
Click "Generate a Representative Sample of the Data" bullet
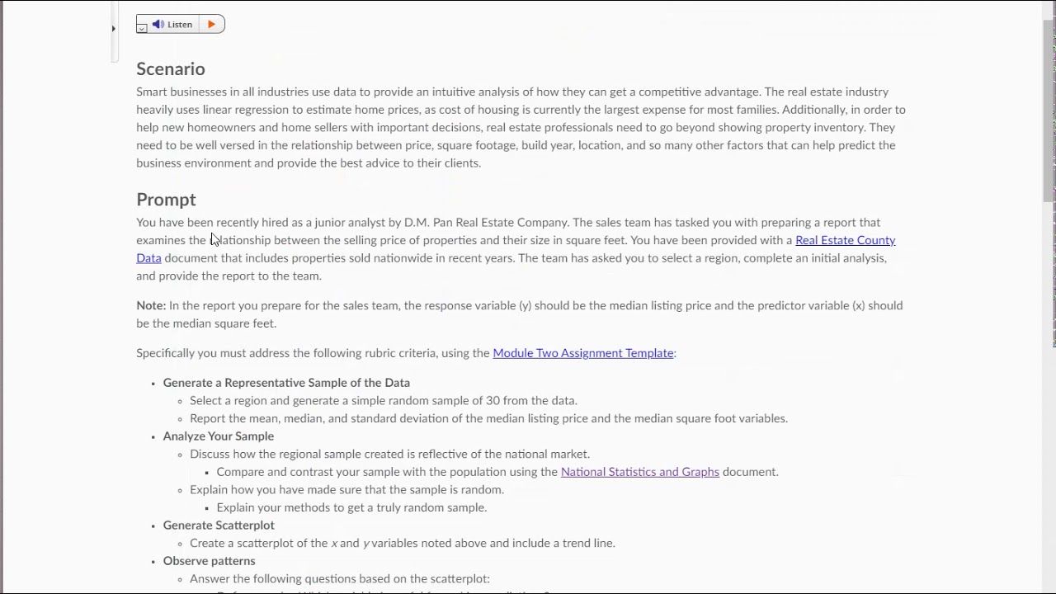tap(286, 383)
